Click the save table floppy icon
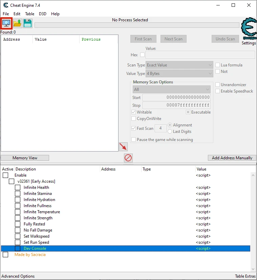This screenshot has width=257, height=280. pyautogui.click(x=28, y=23)
